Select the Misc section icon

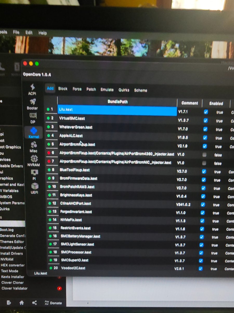tap(34, 145)
